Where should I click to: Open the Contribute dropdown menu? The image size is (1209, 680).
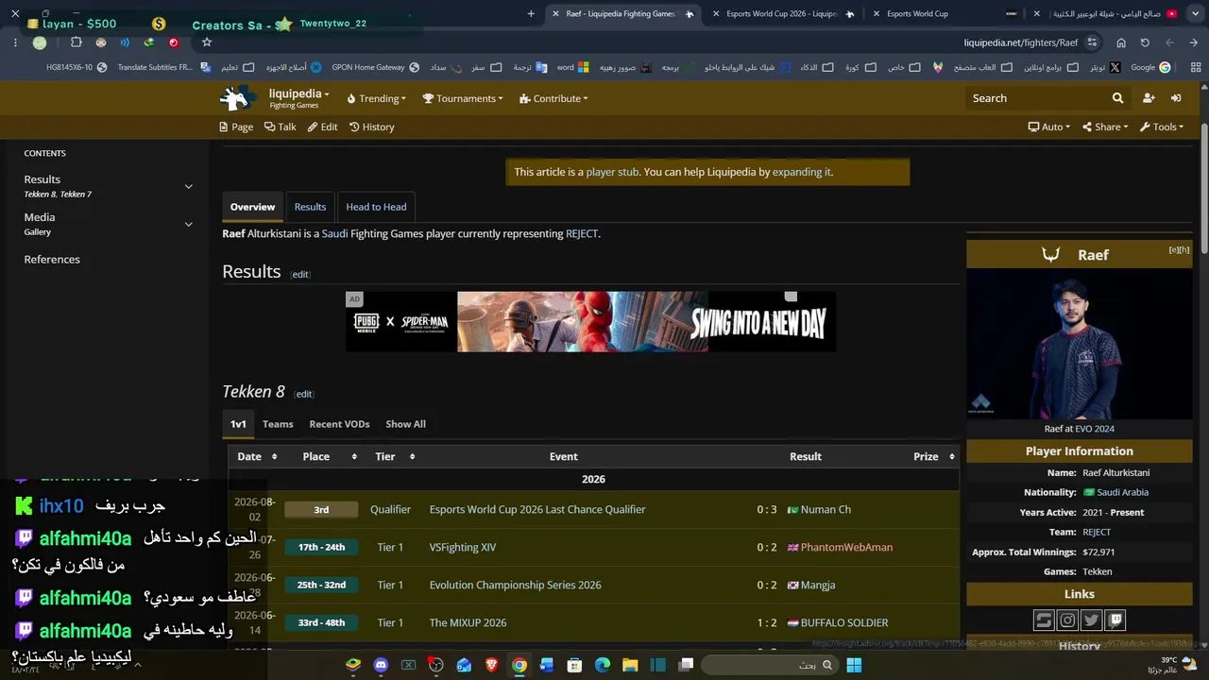553,98
